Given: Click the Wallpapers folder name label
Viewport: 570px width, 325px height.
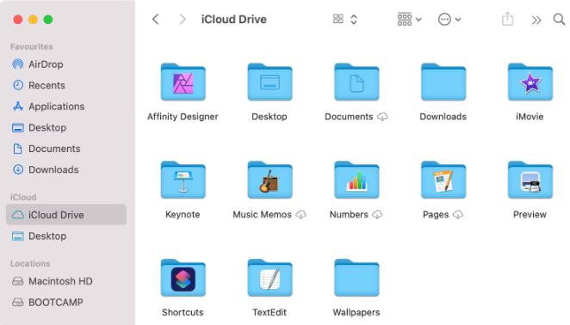Looking at the screenshot, I should click(356, 312).
